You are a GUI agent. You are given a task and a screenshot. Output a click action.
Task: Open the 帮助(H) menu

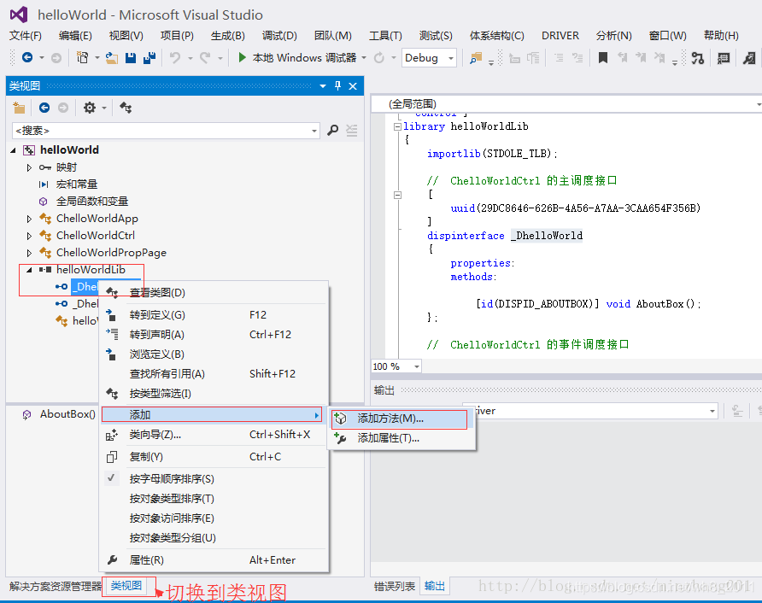point(721,36)
